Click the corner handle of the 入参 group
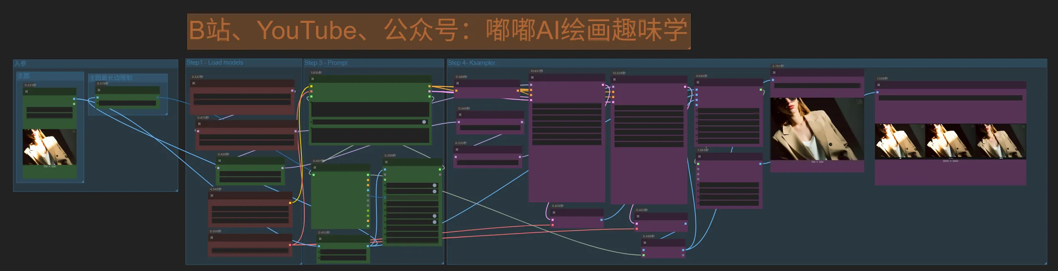The width and height of the screenshot is (1058, 271). (x=177, y=190)
